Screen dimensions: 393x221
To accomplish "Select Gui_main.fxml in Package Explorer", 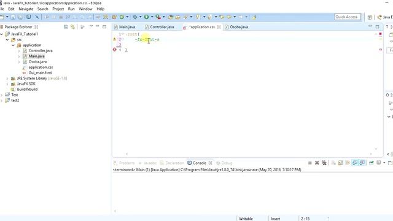I will (41, 72).
